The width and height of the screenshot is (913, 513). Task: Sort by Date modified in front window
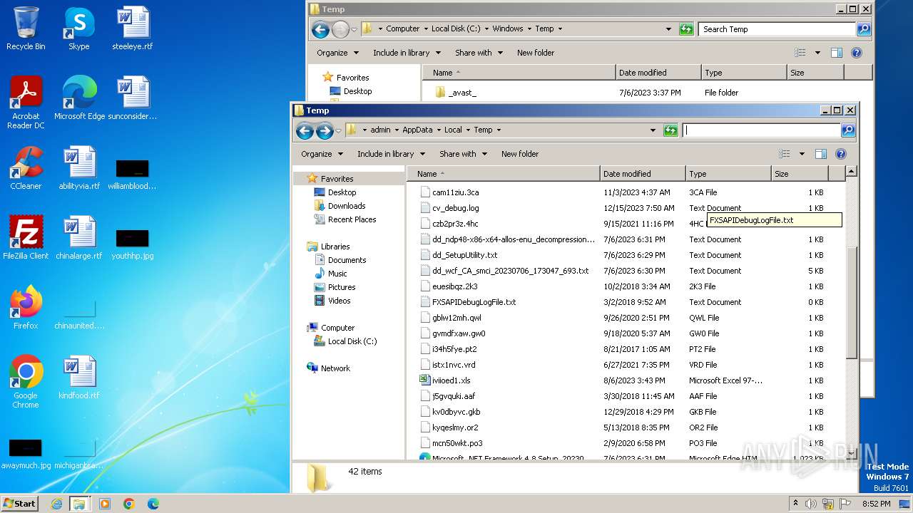[x=643, y=174]
